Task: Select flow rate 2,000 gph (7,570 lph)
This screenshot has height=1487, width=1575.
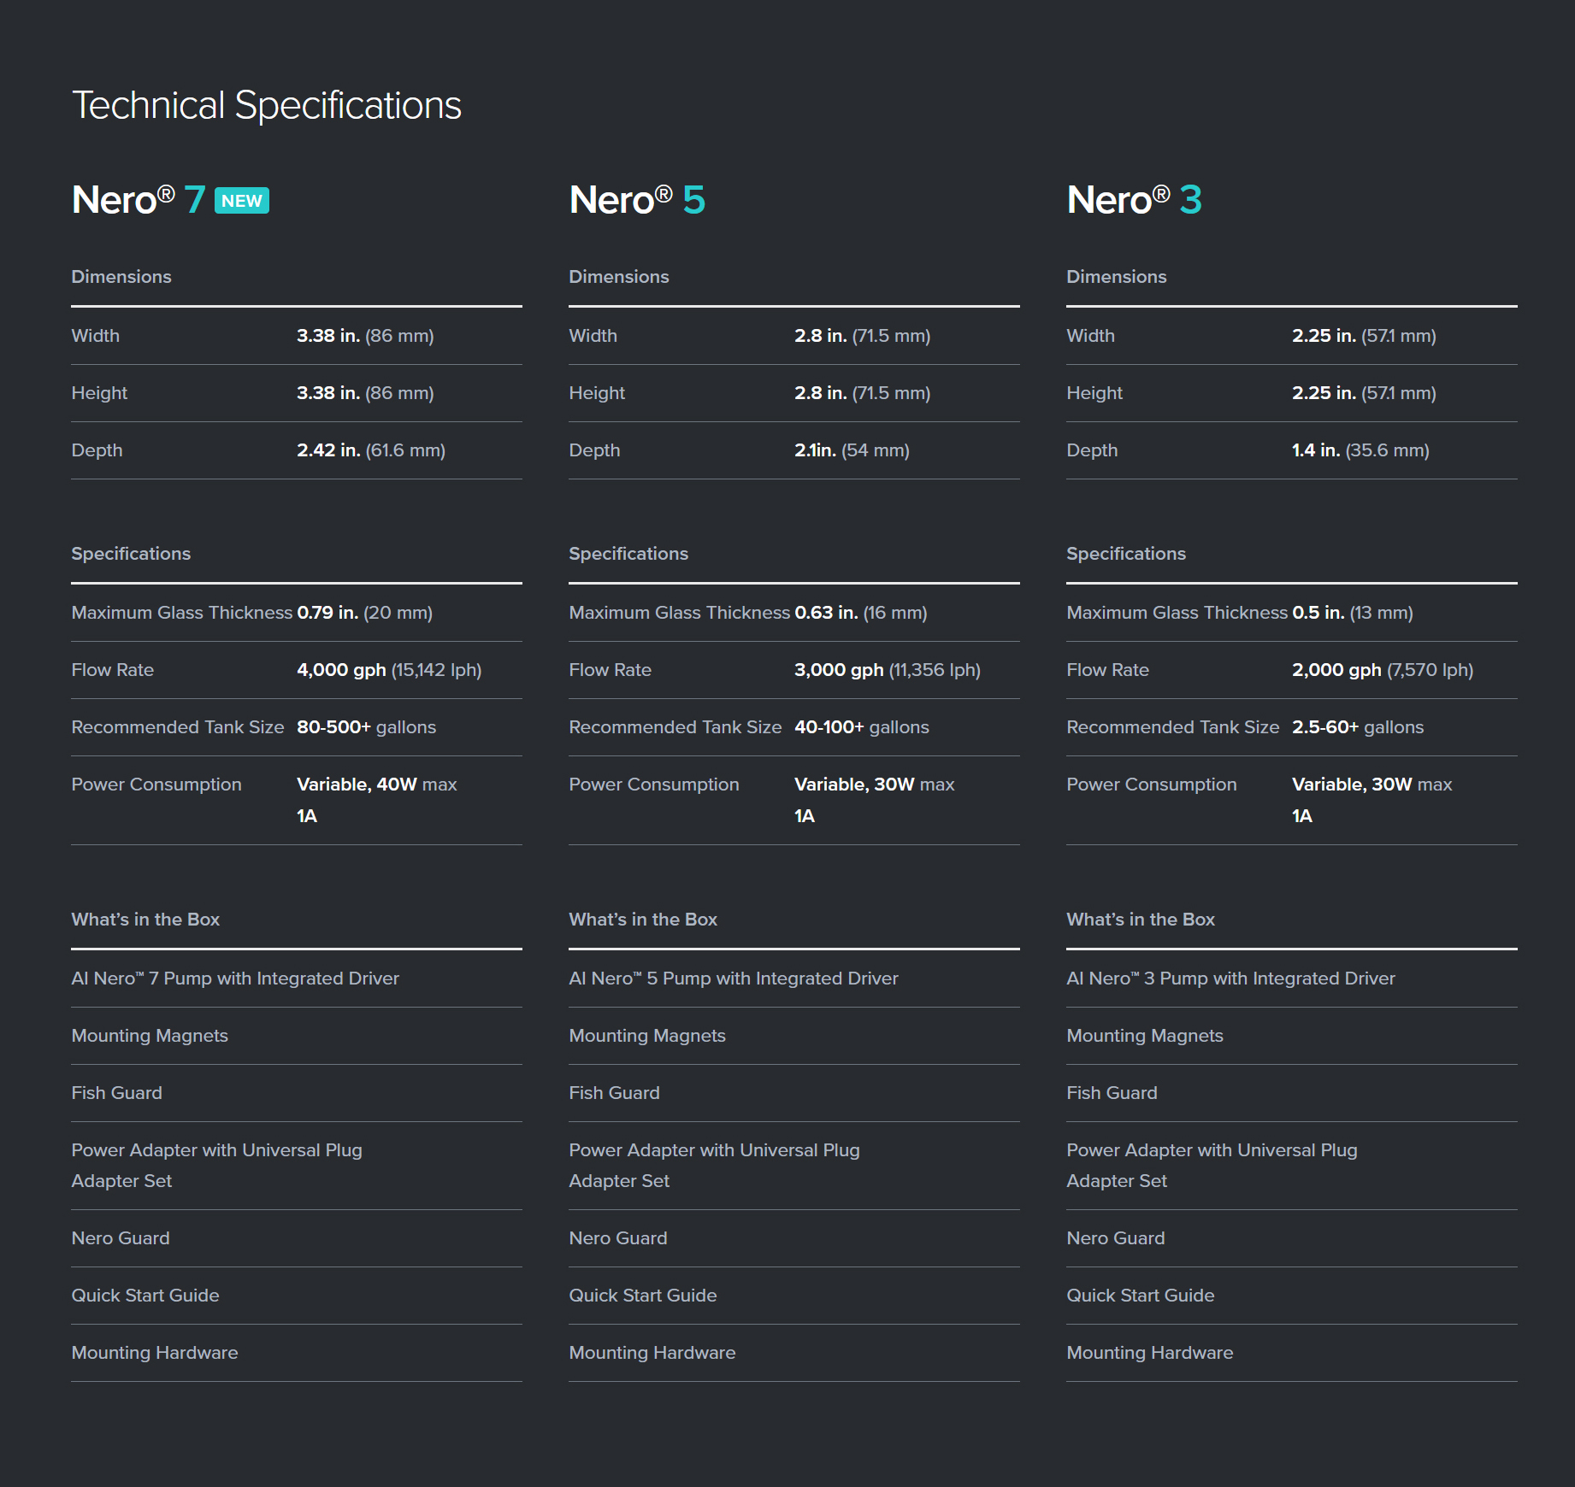Action: click(1383, 670)
